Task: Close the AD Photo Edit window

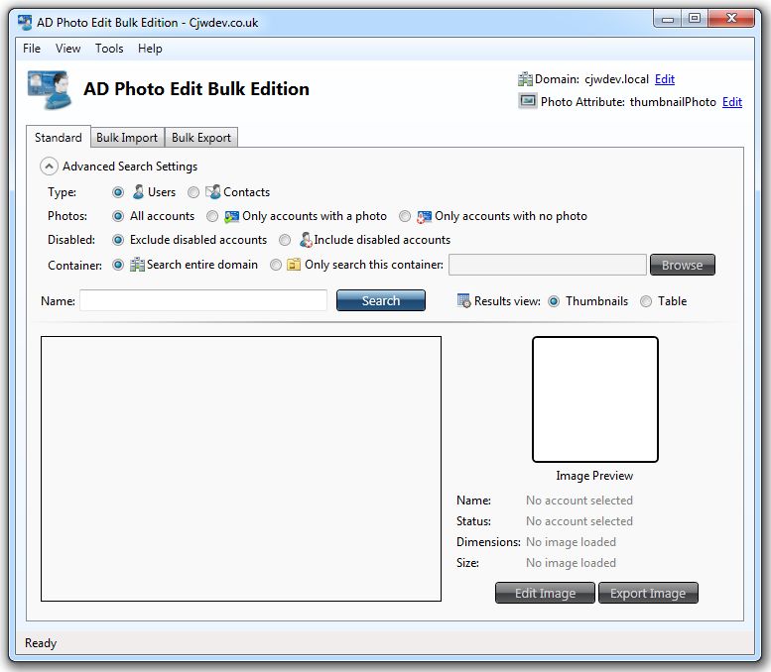Action: click(731, 19)
